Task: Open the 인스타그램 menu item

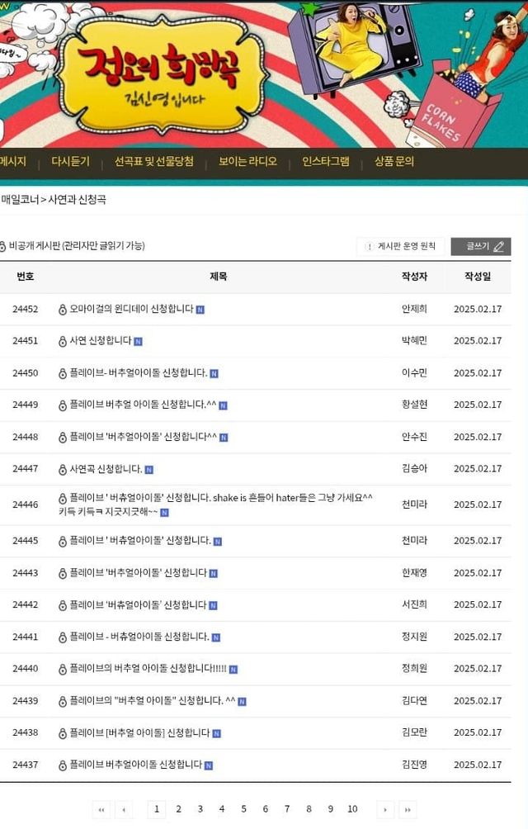Action: 326,162
